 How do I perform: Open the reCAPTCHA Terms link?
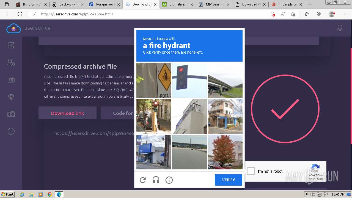(x=320, y=179)
